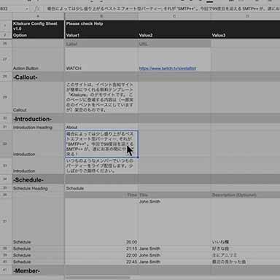The image size is (280, 280).
Task: Select the description cell in the 20:00 row
Action: [x=246, y=222]
